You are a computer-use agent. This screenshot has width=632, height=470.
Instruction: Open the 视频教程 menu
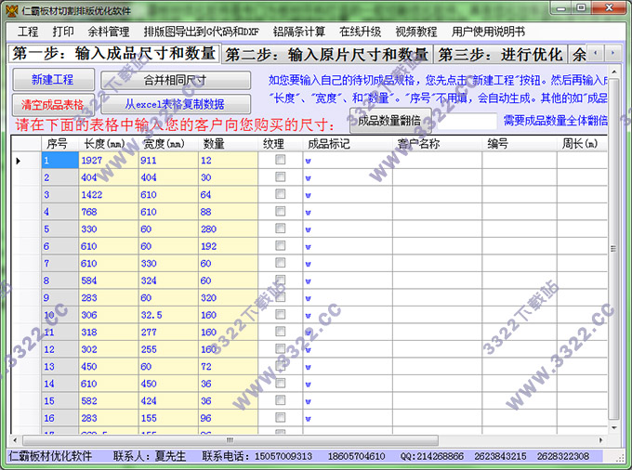point(416,32)
